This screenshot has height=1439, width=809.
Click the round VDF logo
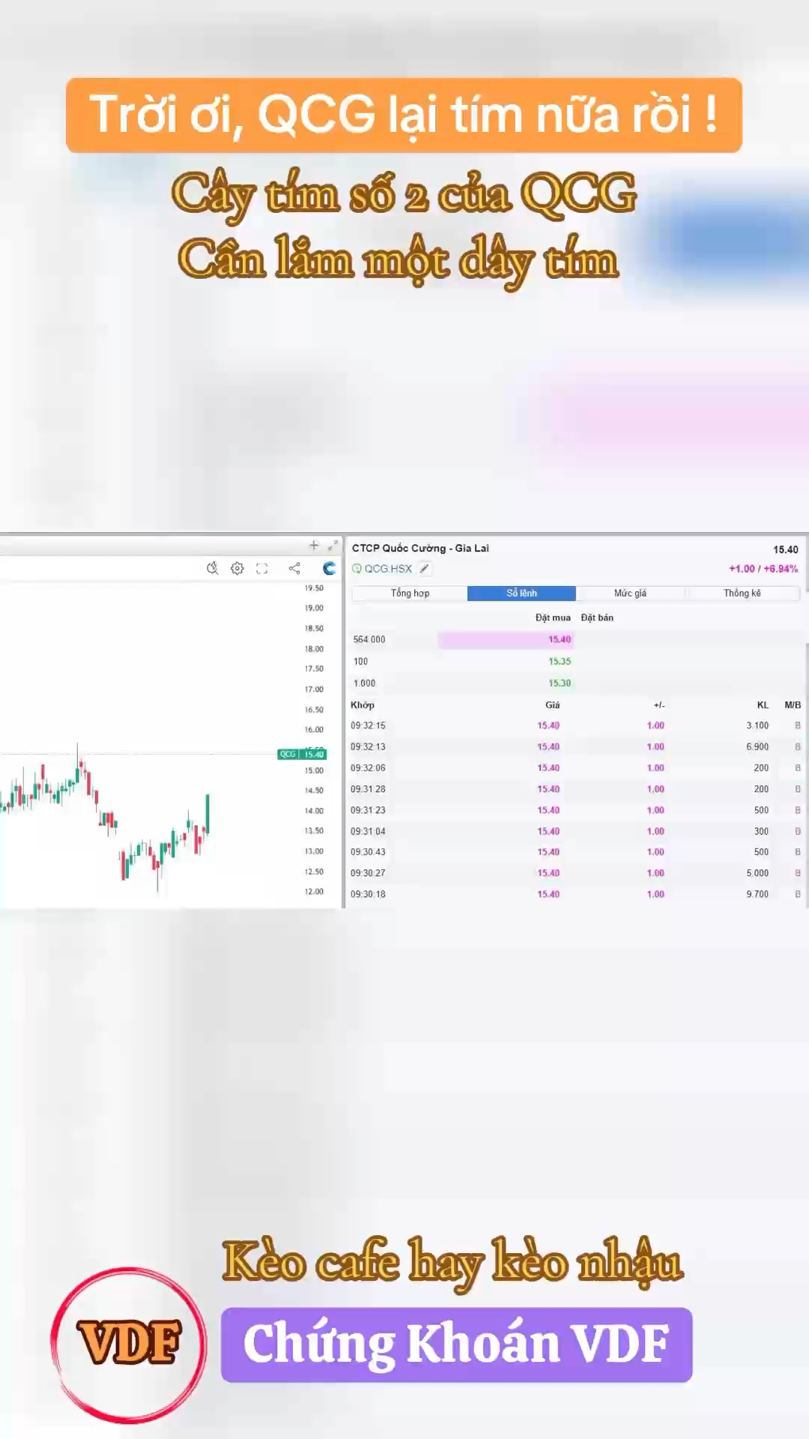coord(129,1344)
